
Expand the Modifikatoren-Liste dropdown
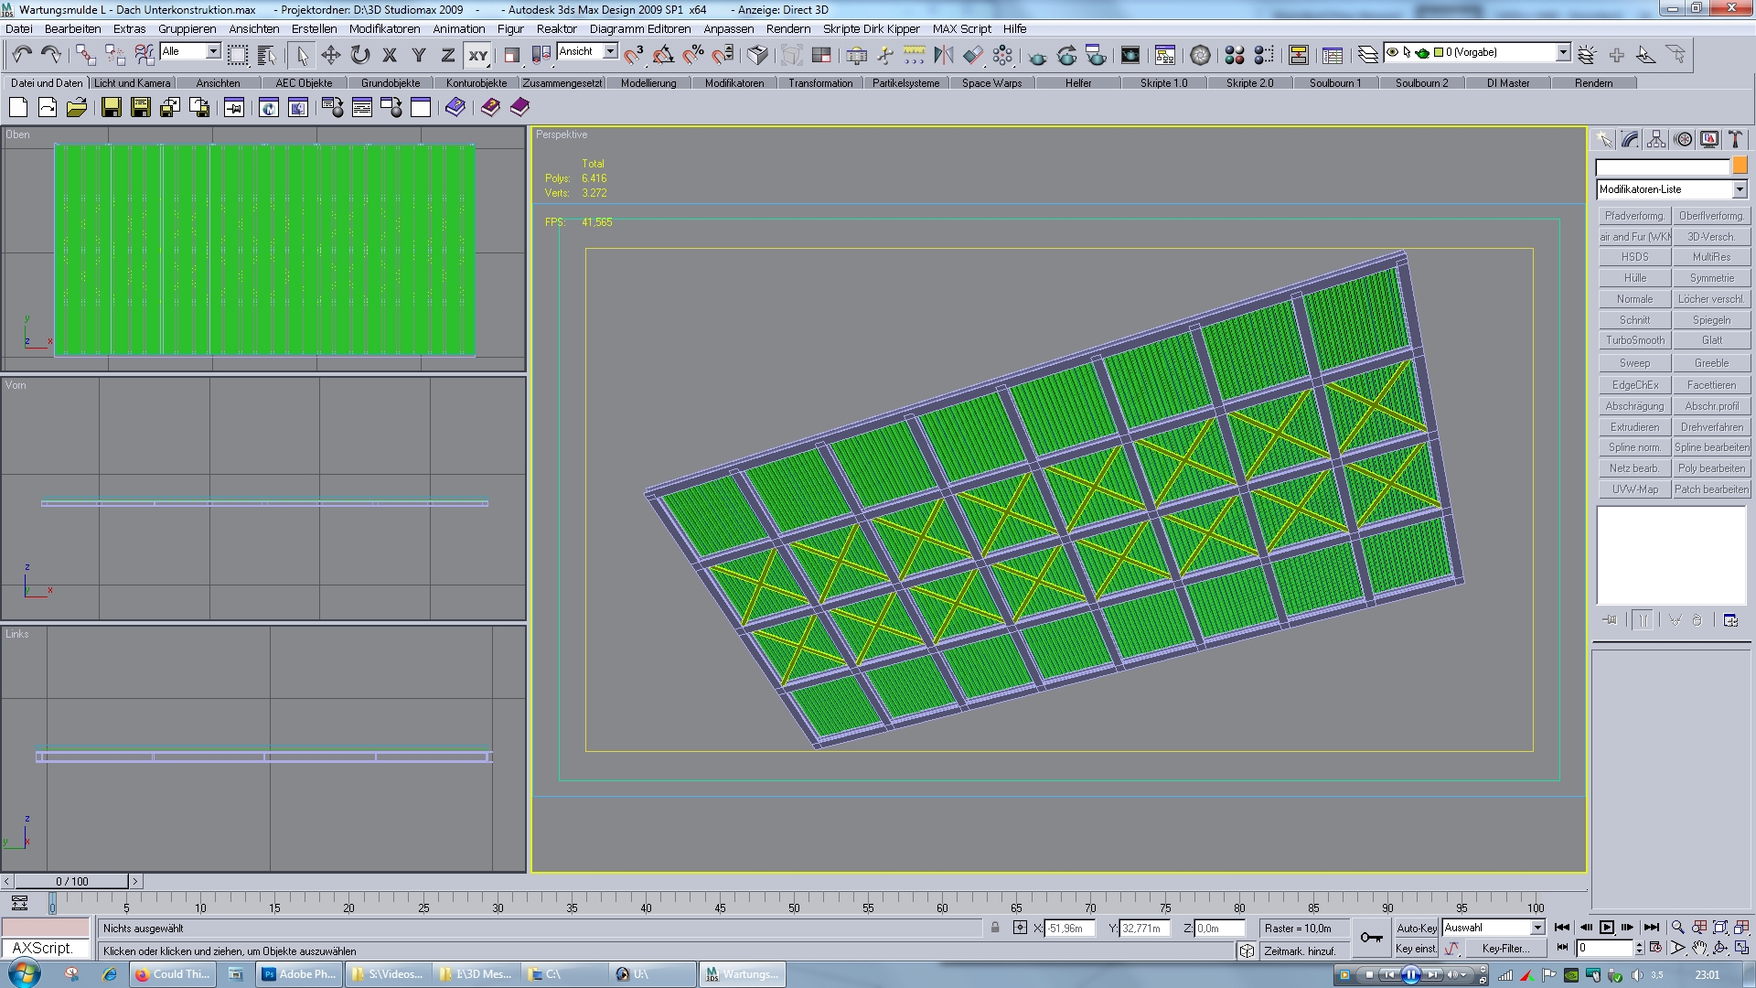click(1739, 189)
